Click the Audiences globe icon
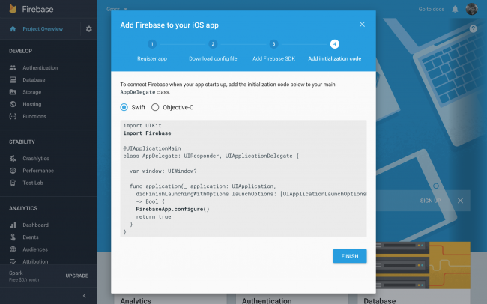 (13, 249)
